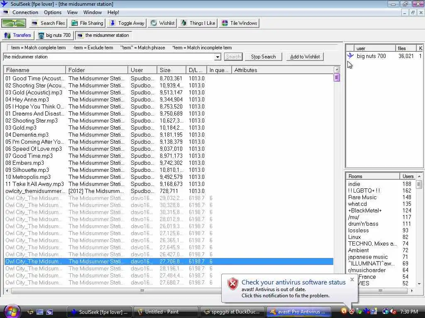This screenshot has width=425, height=318.
Task: Switch to Untitled - Paint taskbar button
Action: tap(166, 312)
